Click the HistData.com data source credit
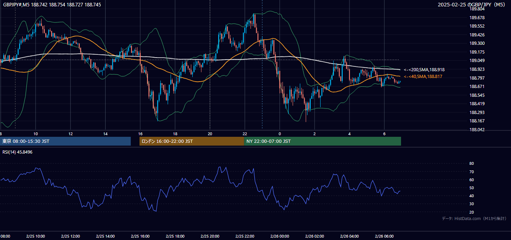This screenshot has width=511, height=240. click(x=474, y=218)
